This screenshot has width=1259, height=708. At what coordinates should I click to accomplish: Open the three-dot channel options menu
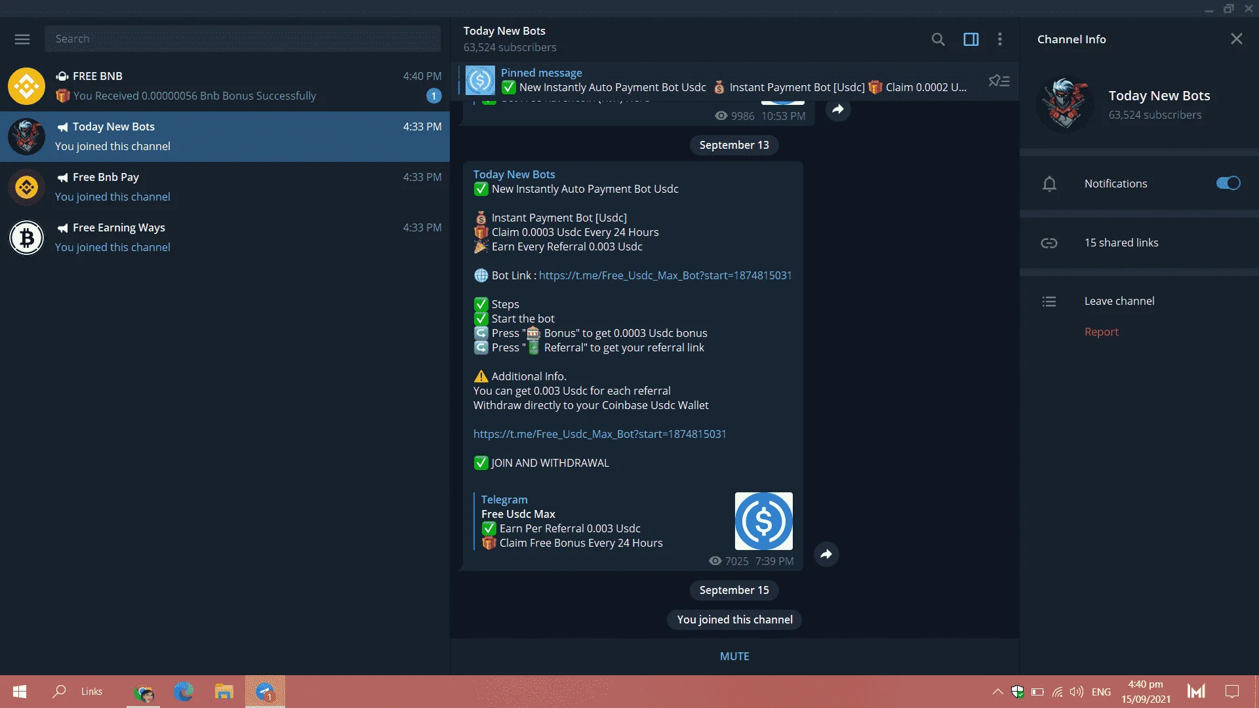pos(1000,39)
